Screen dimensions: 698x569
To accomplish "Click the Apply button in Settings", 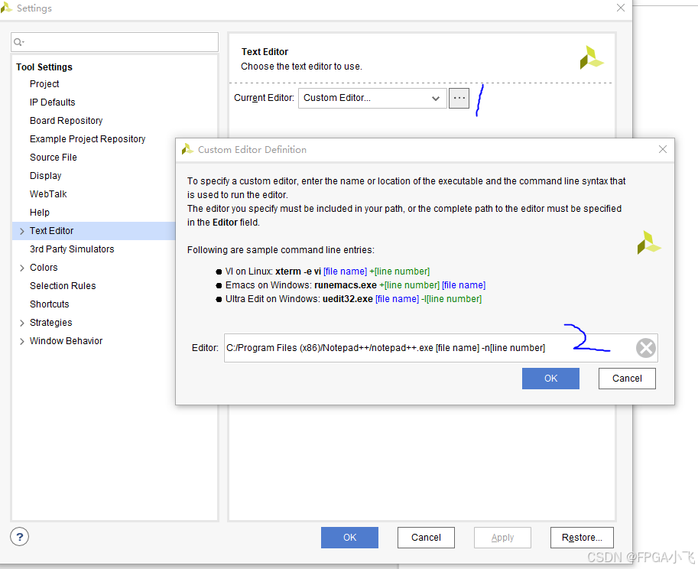I will coord(502,538).
